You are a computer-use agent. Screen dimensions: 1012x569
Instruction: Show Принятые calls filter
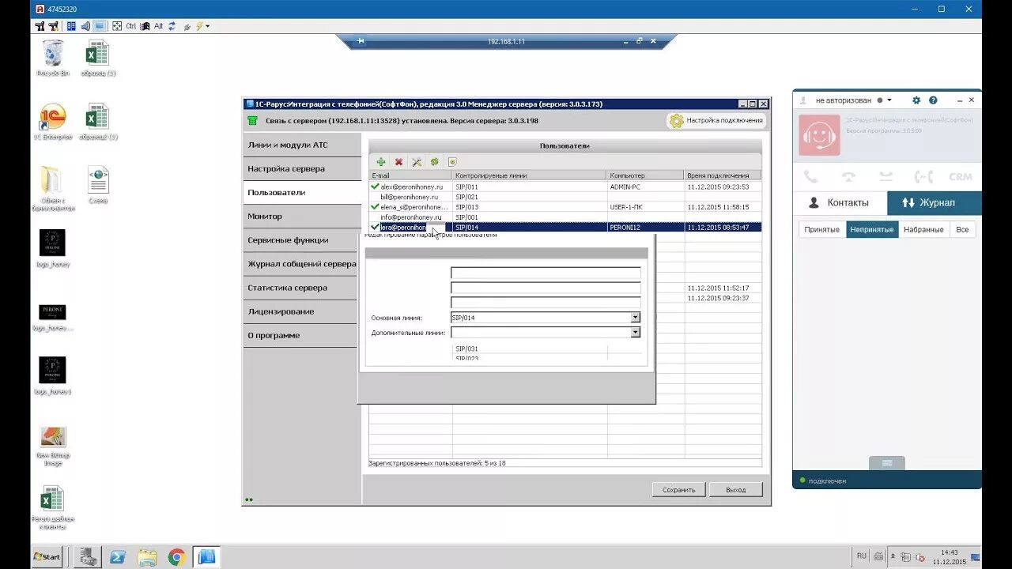coord(821,230)
